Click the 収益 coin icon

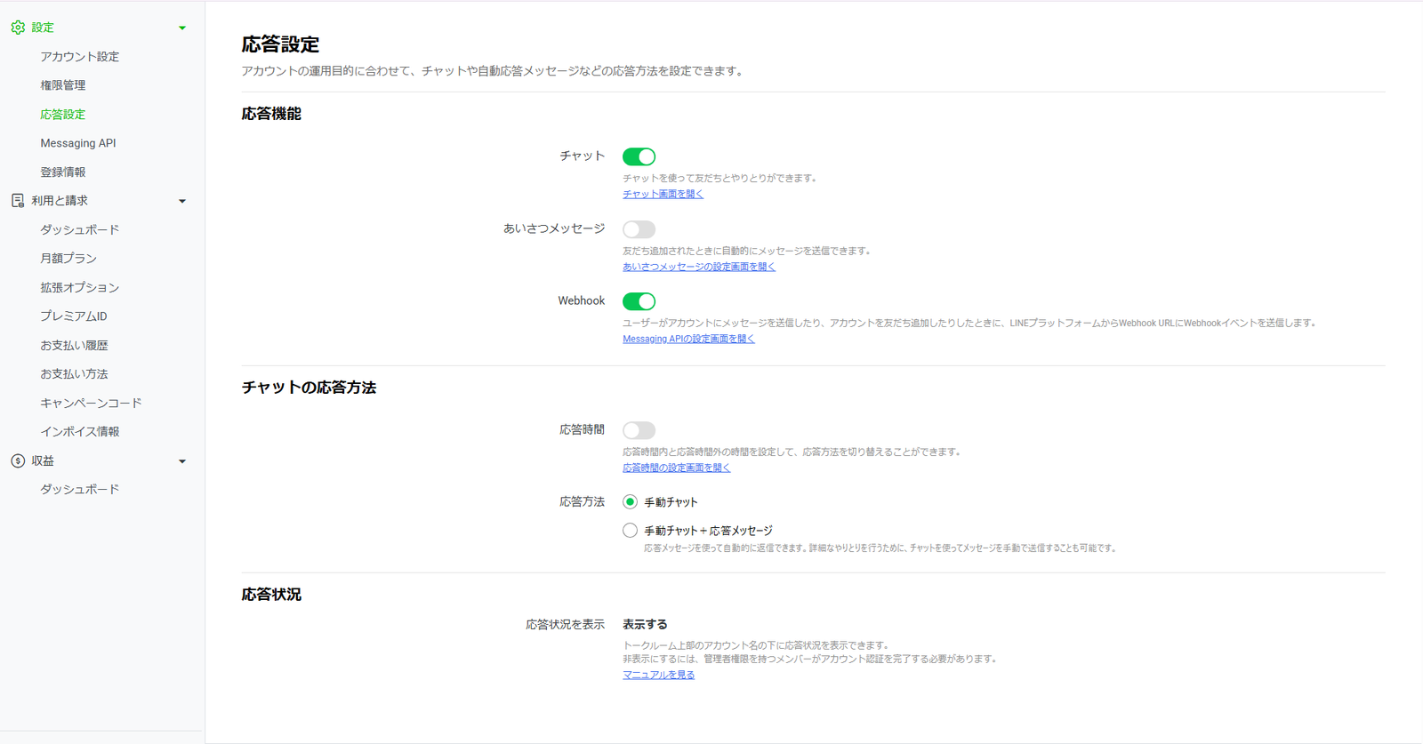coord(18,460)
